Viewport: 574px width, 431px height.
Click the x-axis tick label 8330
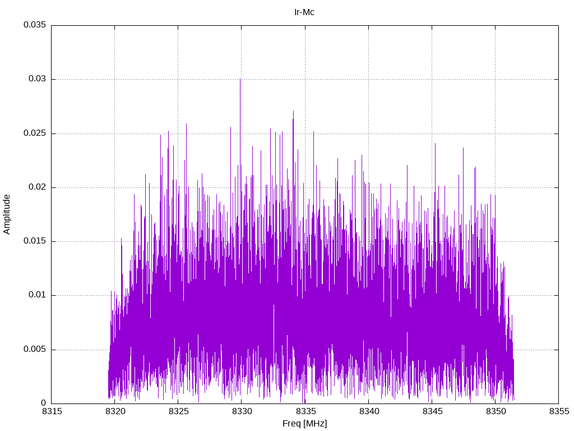point(242,411)
